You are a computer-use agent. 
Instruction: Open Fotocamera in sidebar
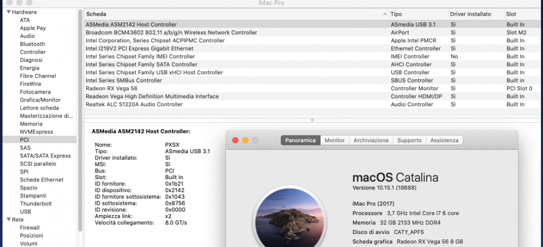click(35, 92)
